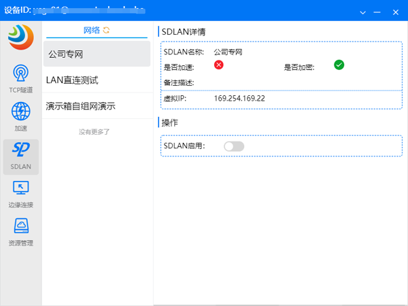
Task: Open the TCP隧道 section in sidebar
Action: [x=21, y=79]
